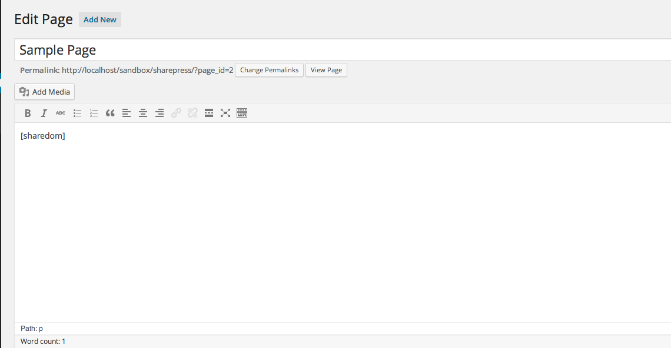This screenshot has width=671, height=348.
Task: Center align text
Action: click(143, 113)
